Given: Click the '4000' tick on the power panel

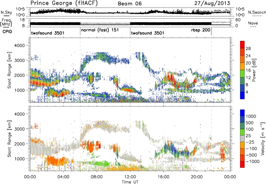Looking at the screenshot, I should click(x=19, y=46).
